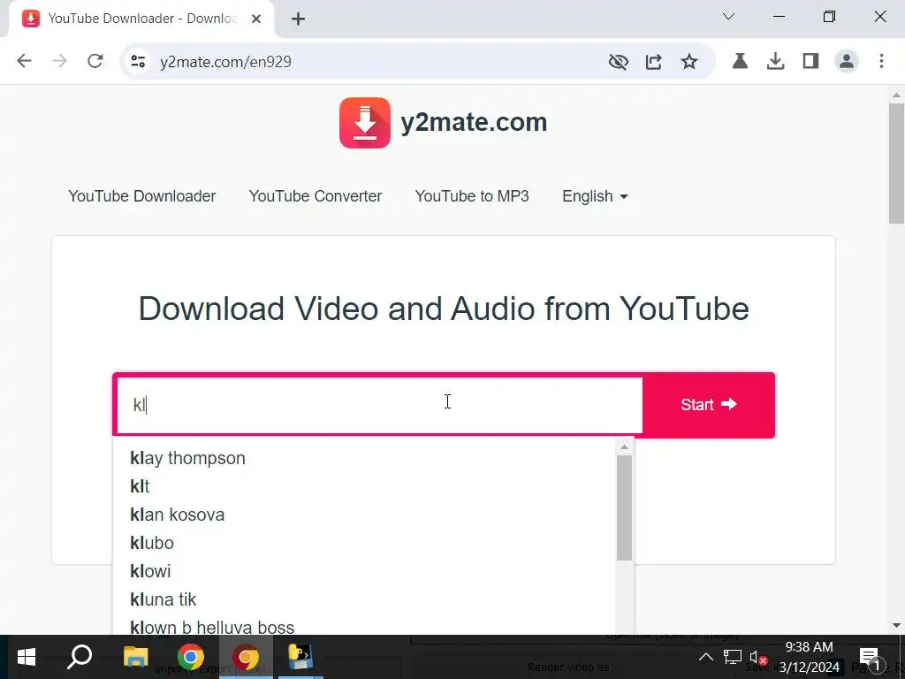Open the Chrome profile avatar
905x679 pixels.
click(x=846, y=61)
